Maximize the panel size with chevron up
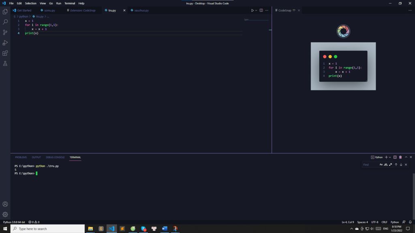The height and width of the screenshot is (233, 415). pyautogui.click(x=406, y=157)
